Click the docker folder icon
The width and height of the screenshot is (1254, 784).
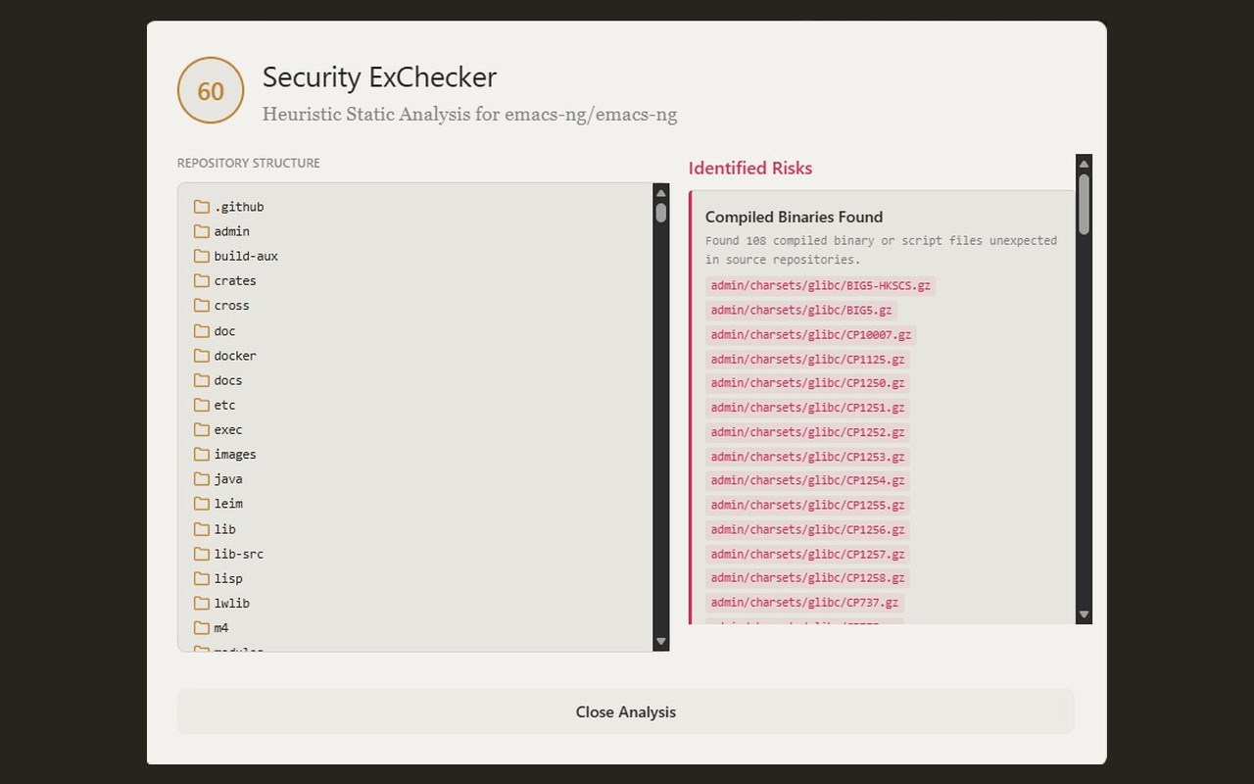[202, 355]
